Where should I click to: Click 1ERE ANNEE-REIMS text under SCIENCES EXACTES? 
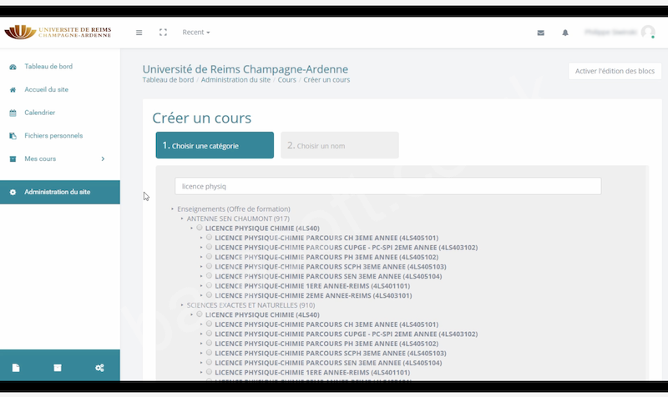pos(312,372)
